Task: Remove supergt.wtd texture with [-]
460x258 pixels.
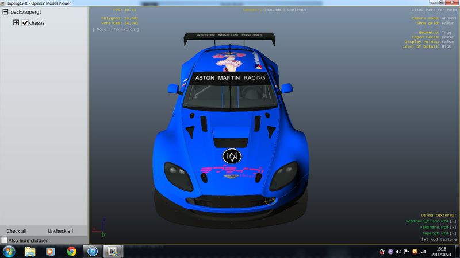Action: pyautogui.click(x=453, y=233)
